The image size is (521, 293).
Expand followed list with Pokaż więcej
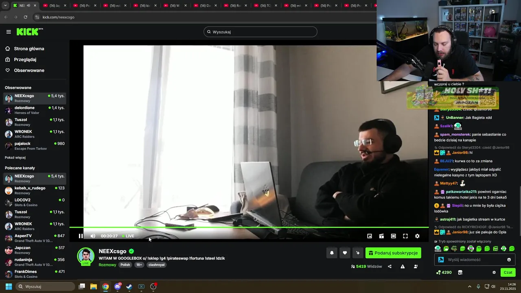point(15,157)
